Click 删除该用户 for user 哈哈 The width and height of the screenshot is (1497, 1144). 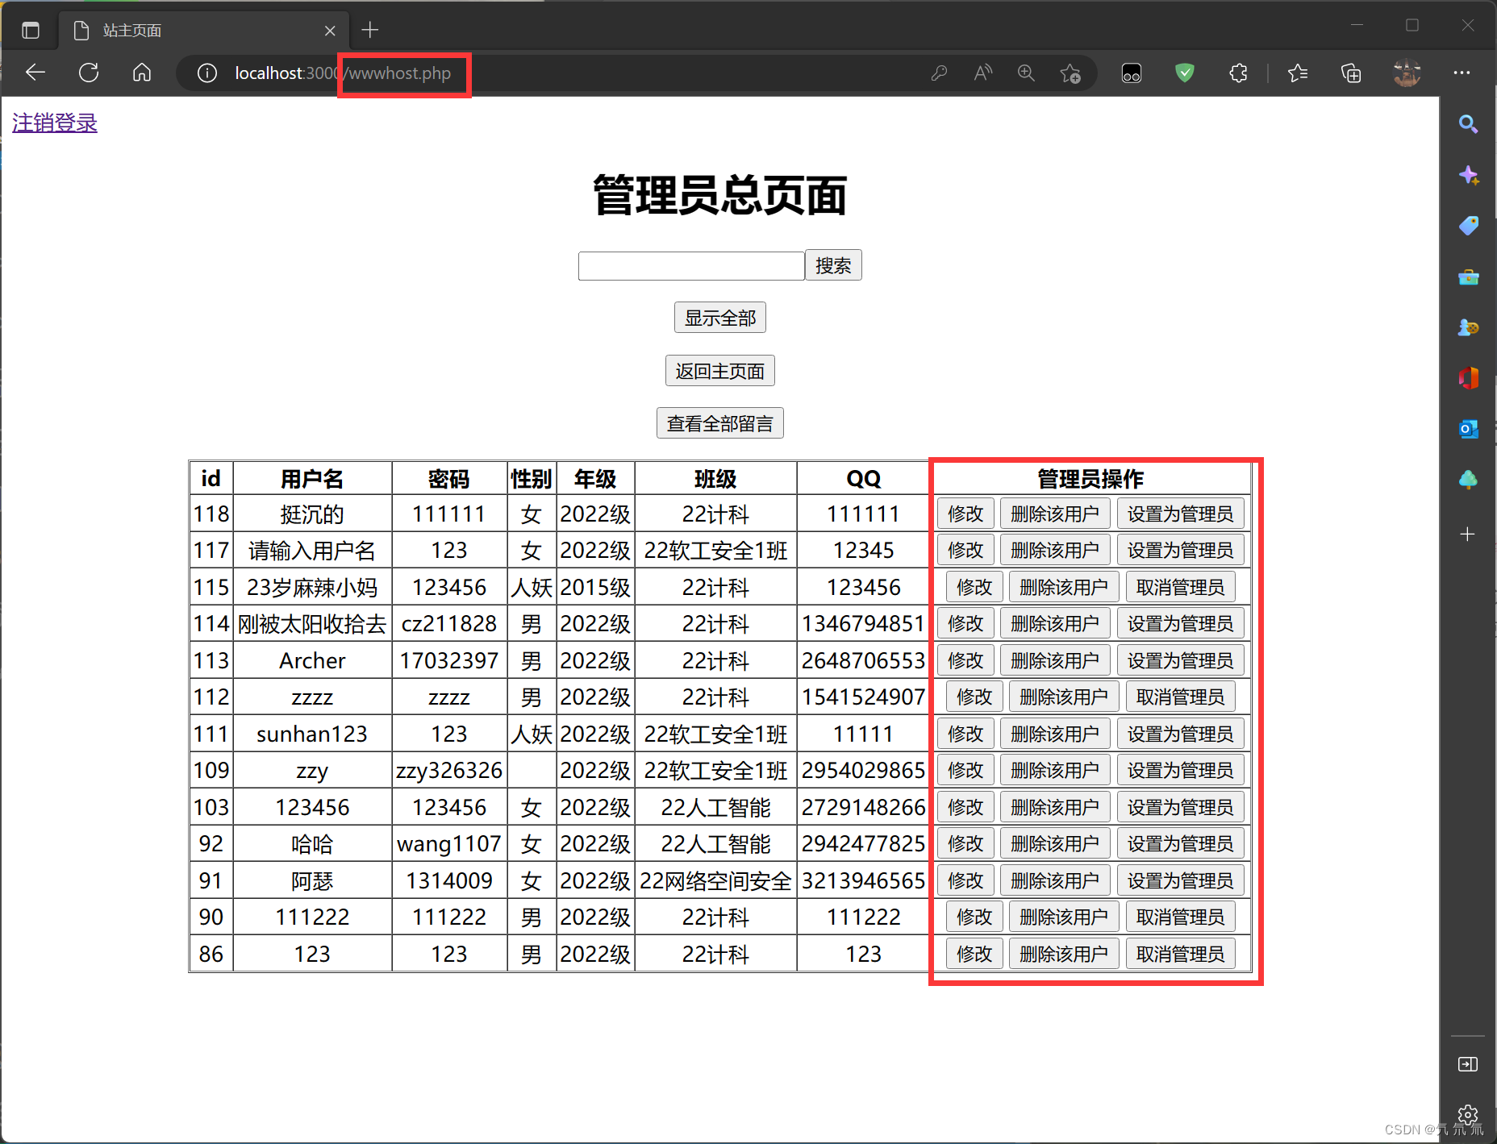click(1055, 843)
